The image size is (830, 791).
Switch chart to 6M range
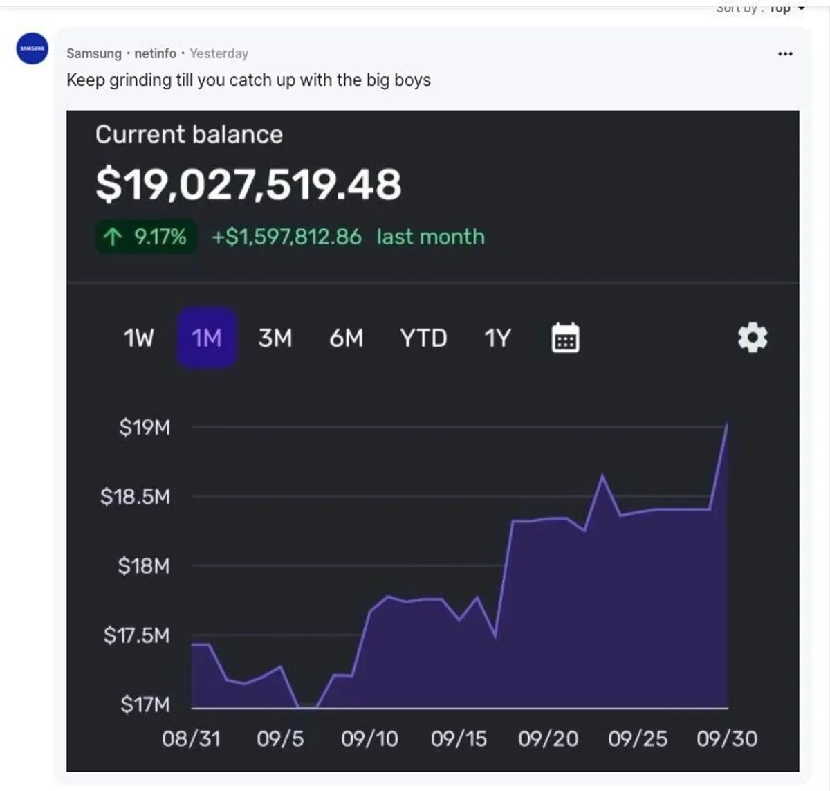[346, 338]
